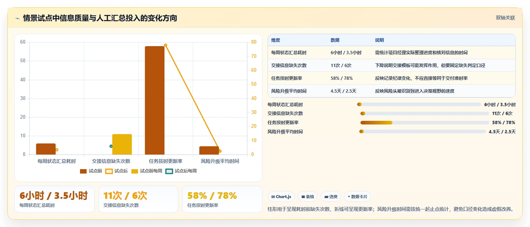Viewport: 530px width, 227px height.
Task: Click the brown 每周状态汇总耗时 bar
Action: (x=46, y=149)
